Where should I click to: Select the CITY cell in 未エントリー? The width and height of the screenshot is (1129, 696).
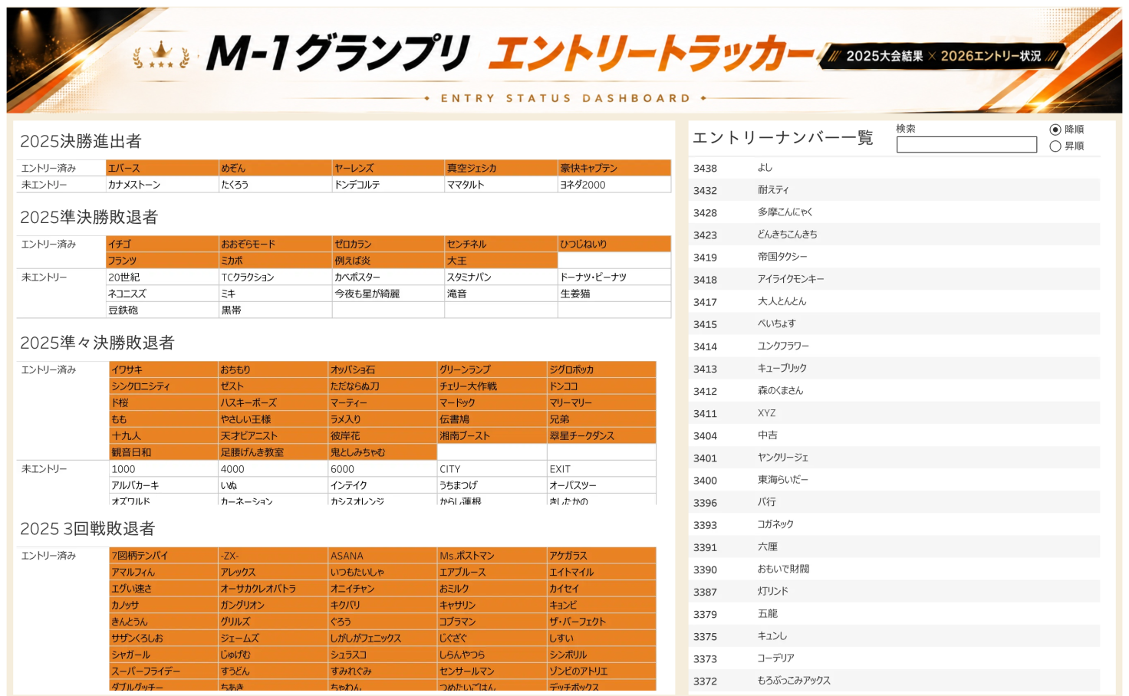(492, 469)
